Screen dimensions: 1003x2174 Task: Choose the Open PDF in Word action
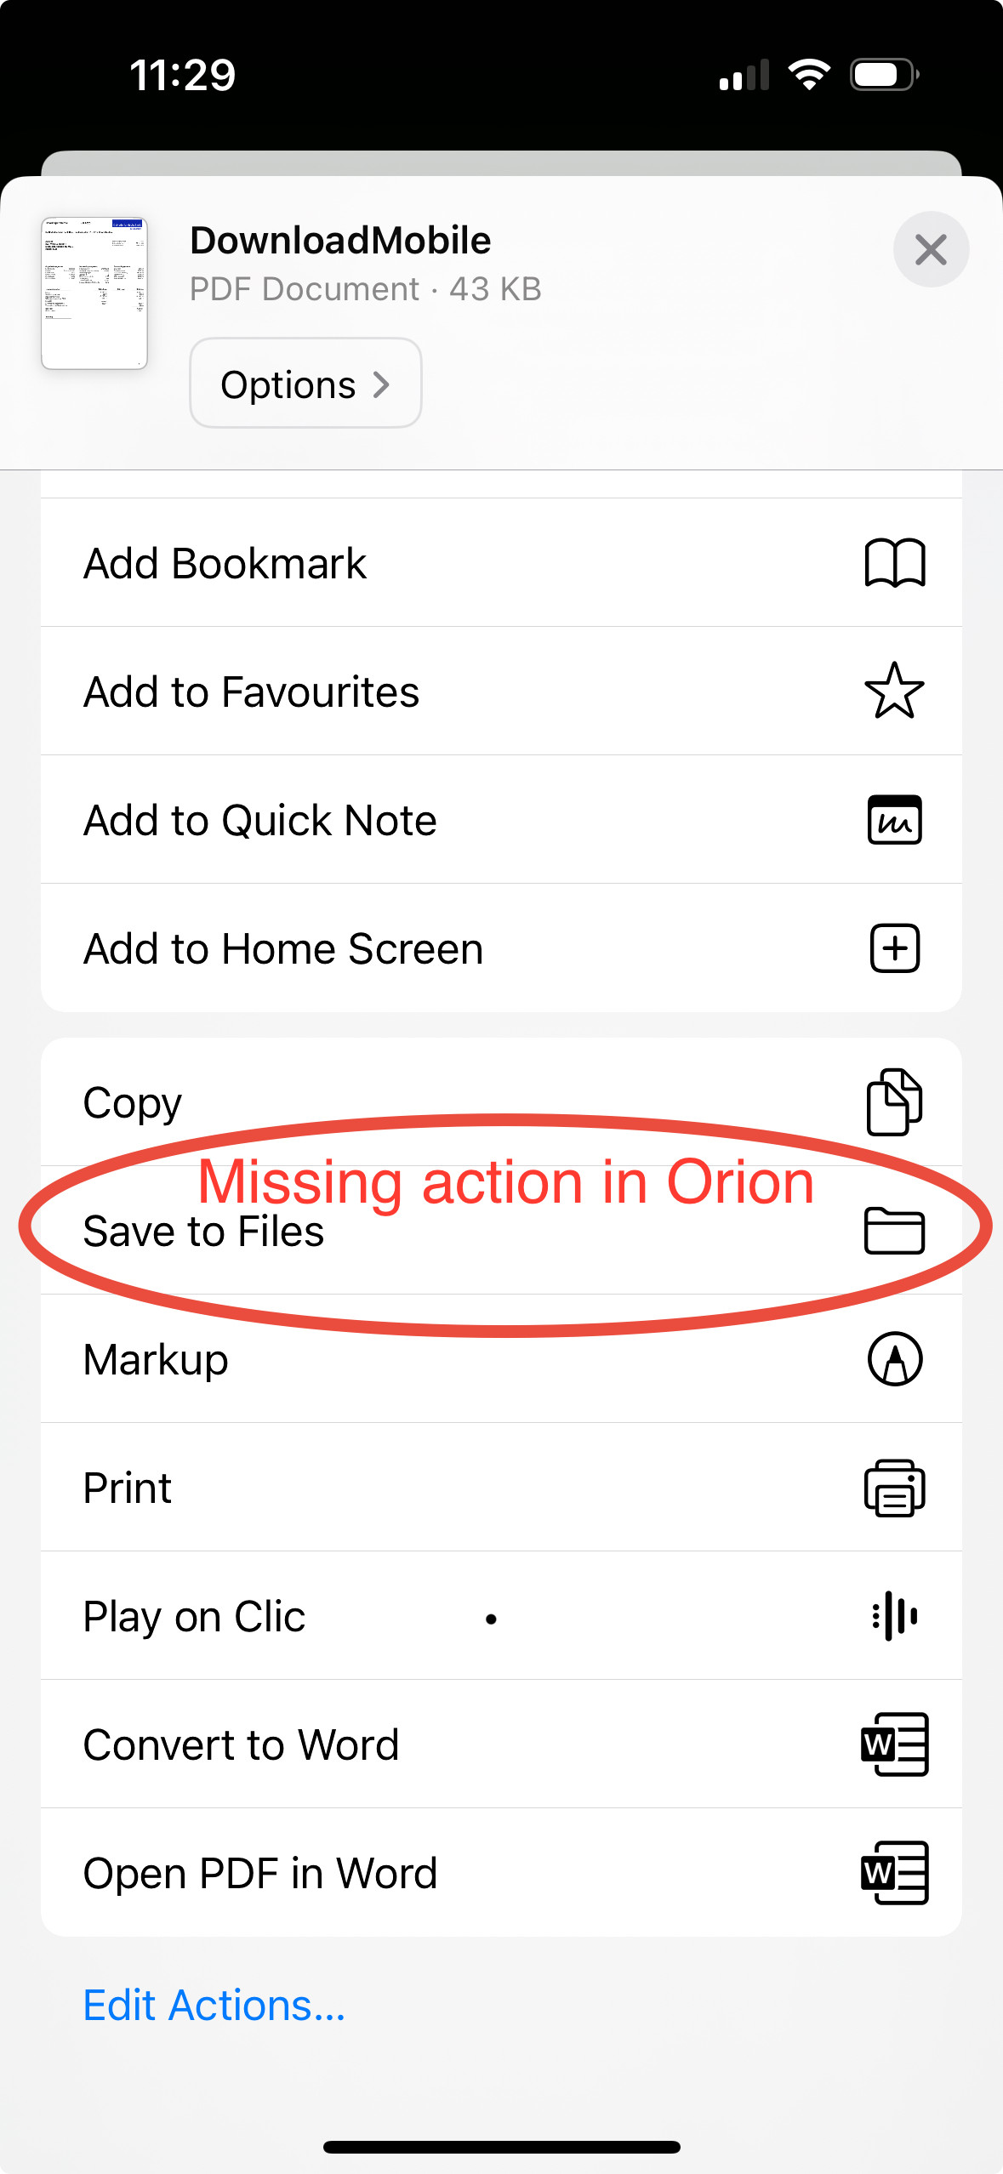coord(260,1874)
